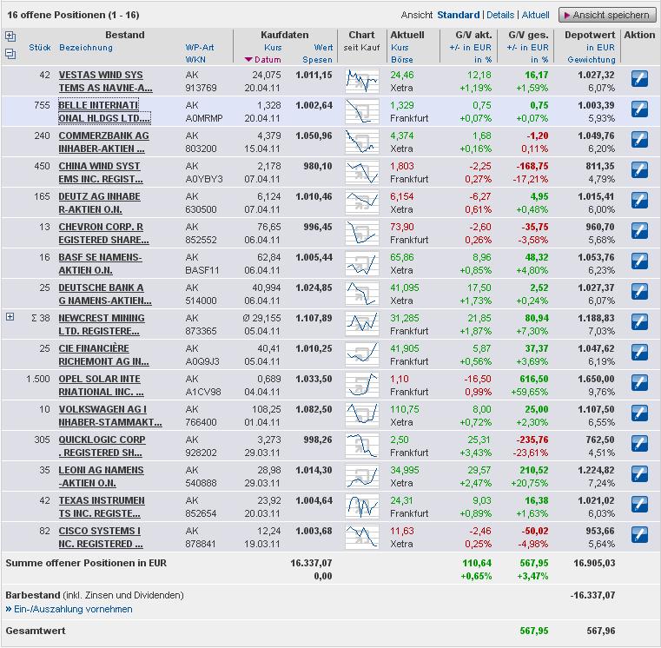Open the Vestas Wind chart thumbnail
Viewport: 661px width, 648px height.
(361, 81)
